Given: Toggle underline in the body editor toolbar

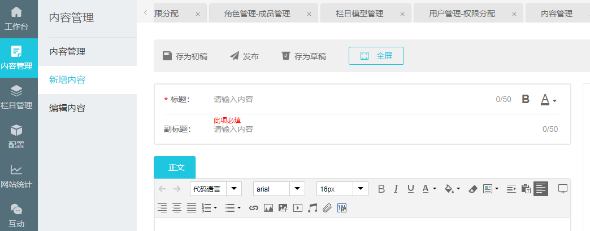Looking at the screenshot, I should point(411,189).
